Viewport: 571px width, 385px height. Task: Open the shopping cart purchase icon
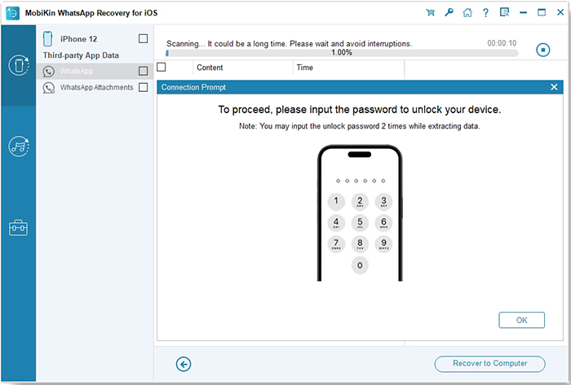(x=430, y=13)
